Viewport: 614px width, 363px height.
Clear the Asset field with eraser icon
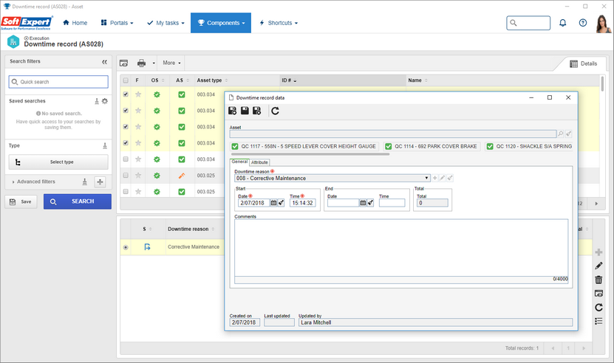tap(569, 134)
